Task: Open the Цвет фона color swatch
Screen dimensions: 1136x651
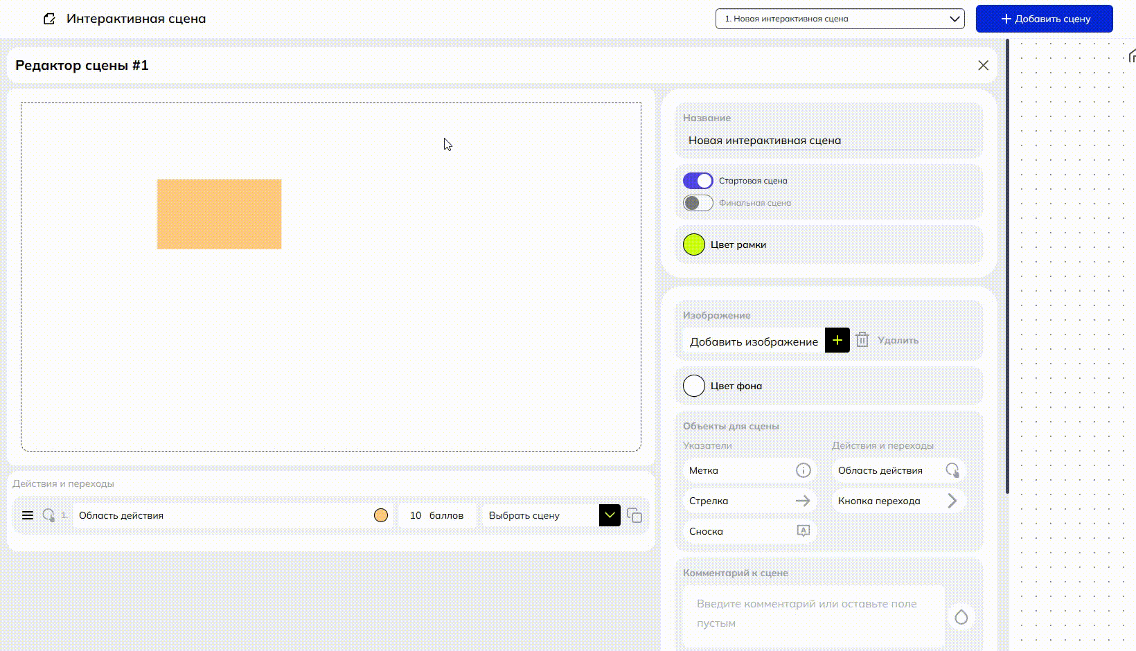Action: [694, 386]
